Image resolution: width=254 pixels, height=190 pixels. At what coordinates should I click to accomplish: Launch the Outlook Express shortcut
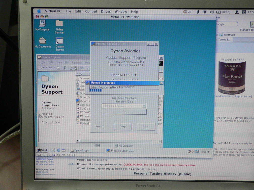pos(60,44)
